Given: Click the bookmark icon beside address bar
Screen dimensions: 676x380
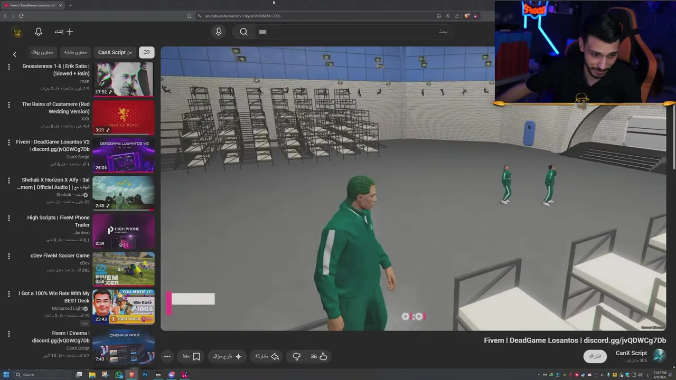Looking at the screenshot, I should click(x=189, y=16).
